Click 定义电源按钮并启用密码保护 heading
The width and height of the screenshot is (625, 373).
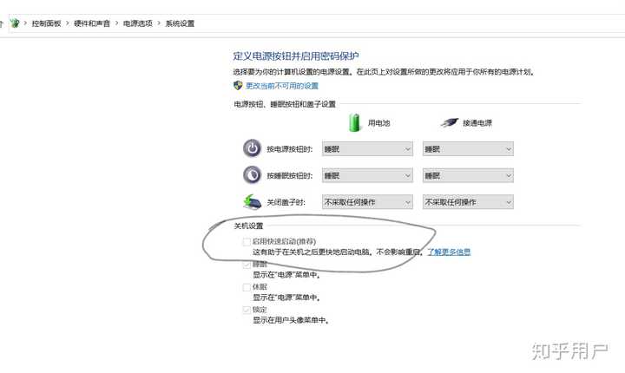[296, 56]
